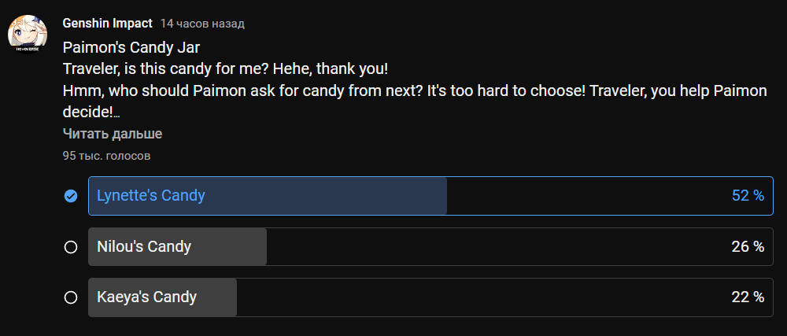787x336 pixels.
Task: Expand the post with "Читать дальше"
Action: click(113, 134)
